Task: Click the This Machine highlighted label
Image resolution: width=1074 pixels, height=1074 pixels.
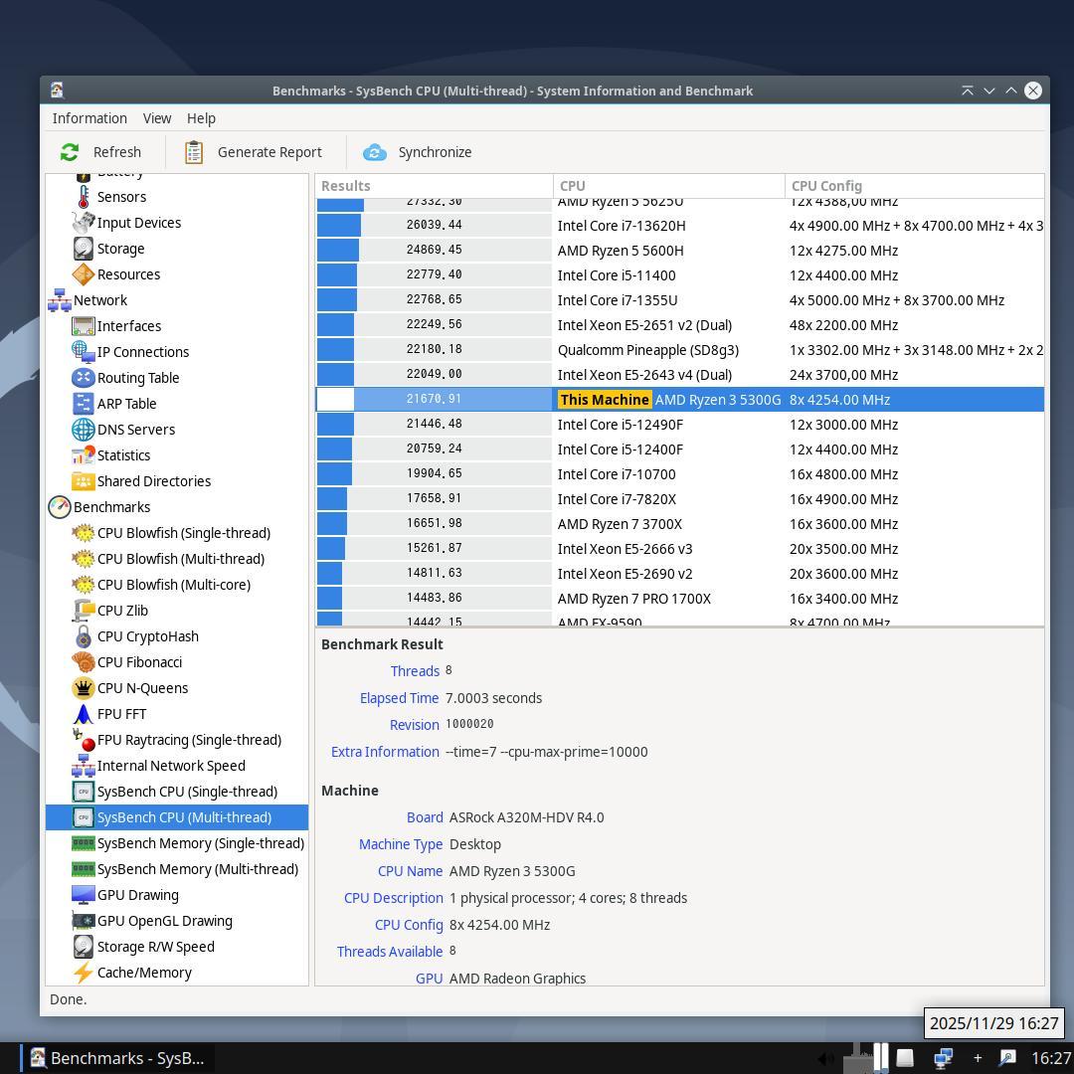Action: 605,400
